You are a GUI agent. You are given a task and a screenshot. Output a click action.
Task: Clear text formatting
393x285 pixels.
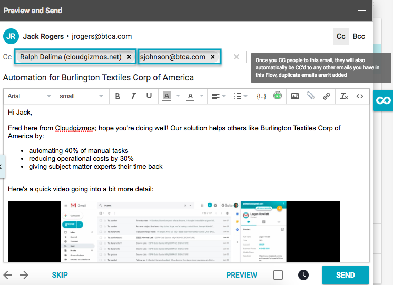click(x=344, y=96)
